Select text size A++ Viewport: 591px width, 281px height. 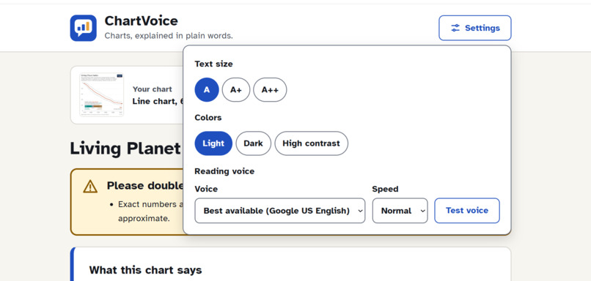pyautogui.click(x=270, y=90)
